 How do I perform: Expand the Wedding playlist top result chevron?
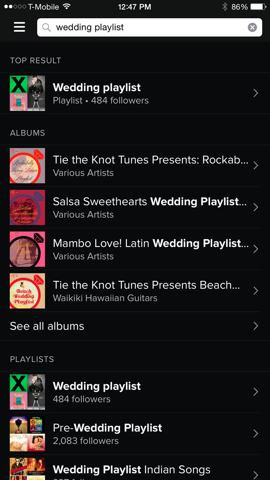pos(256,93)
